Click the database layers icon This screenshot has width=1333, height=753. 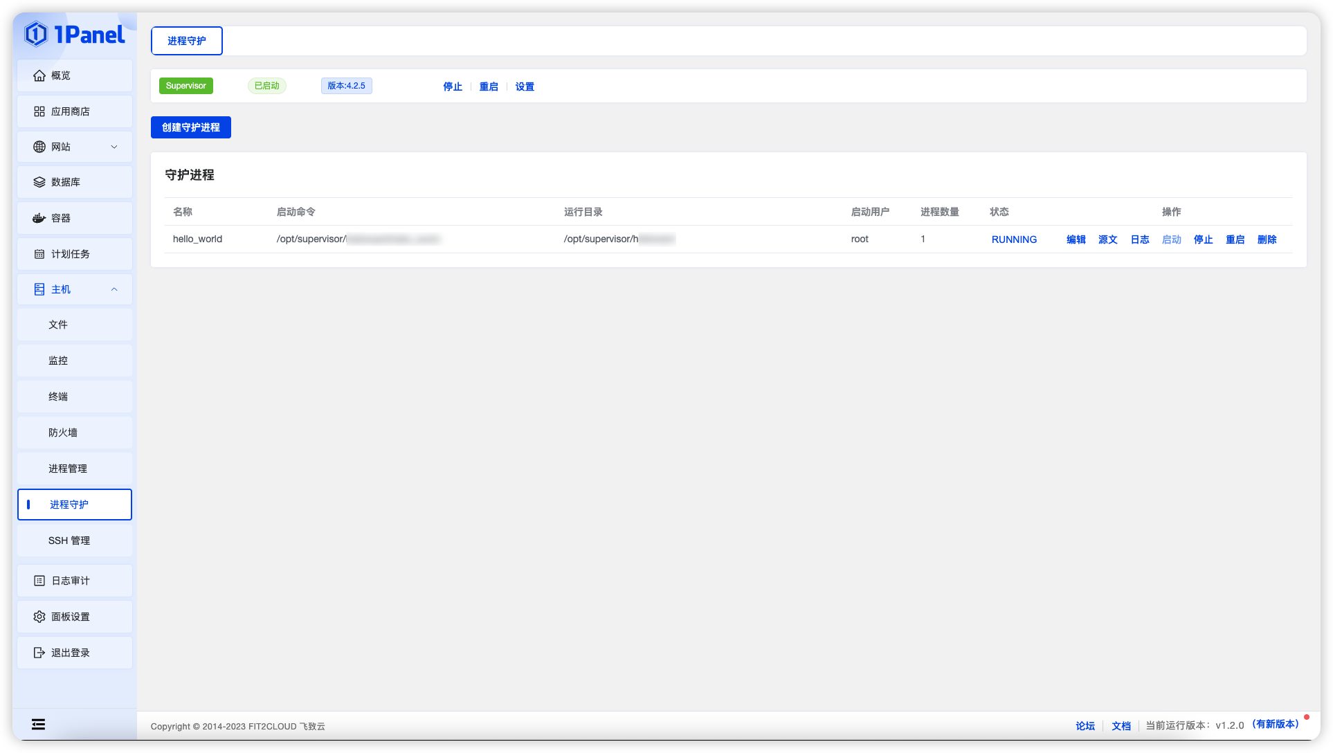[x=39, y=182]
